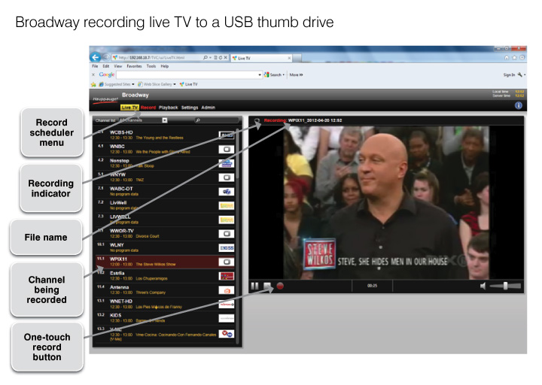542x385 pixels.
Task: Select the Antenna channel logo
Action: [x=226, y=290]
